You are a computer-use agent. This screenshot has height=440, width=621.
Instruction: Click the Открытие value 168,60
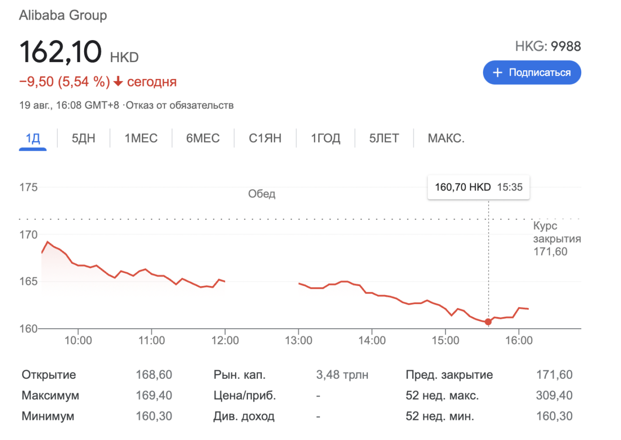[154, 375]
